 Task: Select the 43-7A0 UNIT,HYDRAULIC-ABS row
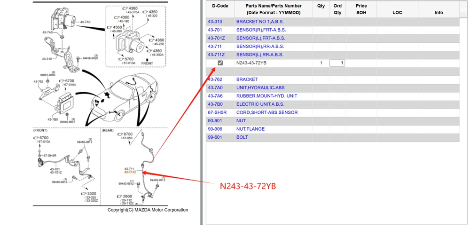pyautogui.click(x=260, y=88)
